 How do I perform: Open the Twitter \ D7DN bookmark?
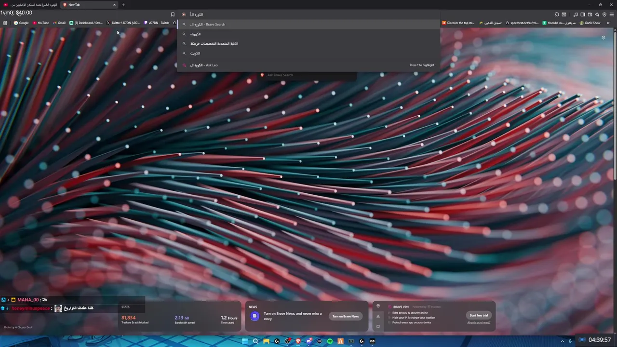tap(123, 23)
